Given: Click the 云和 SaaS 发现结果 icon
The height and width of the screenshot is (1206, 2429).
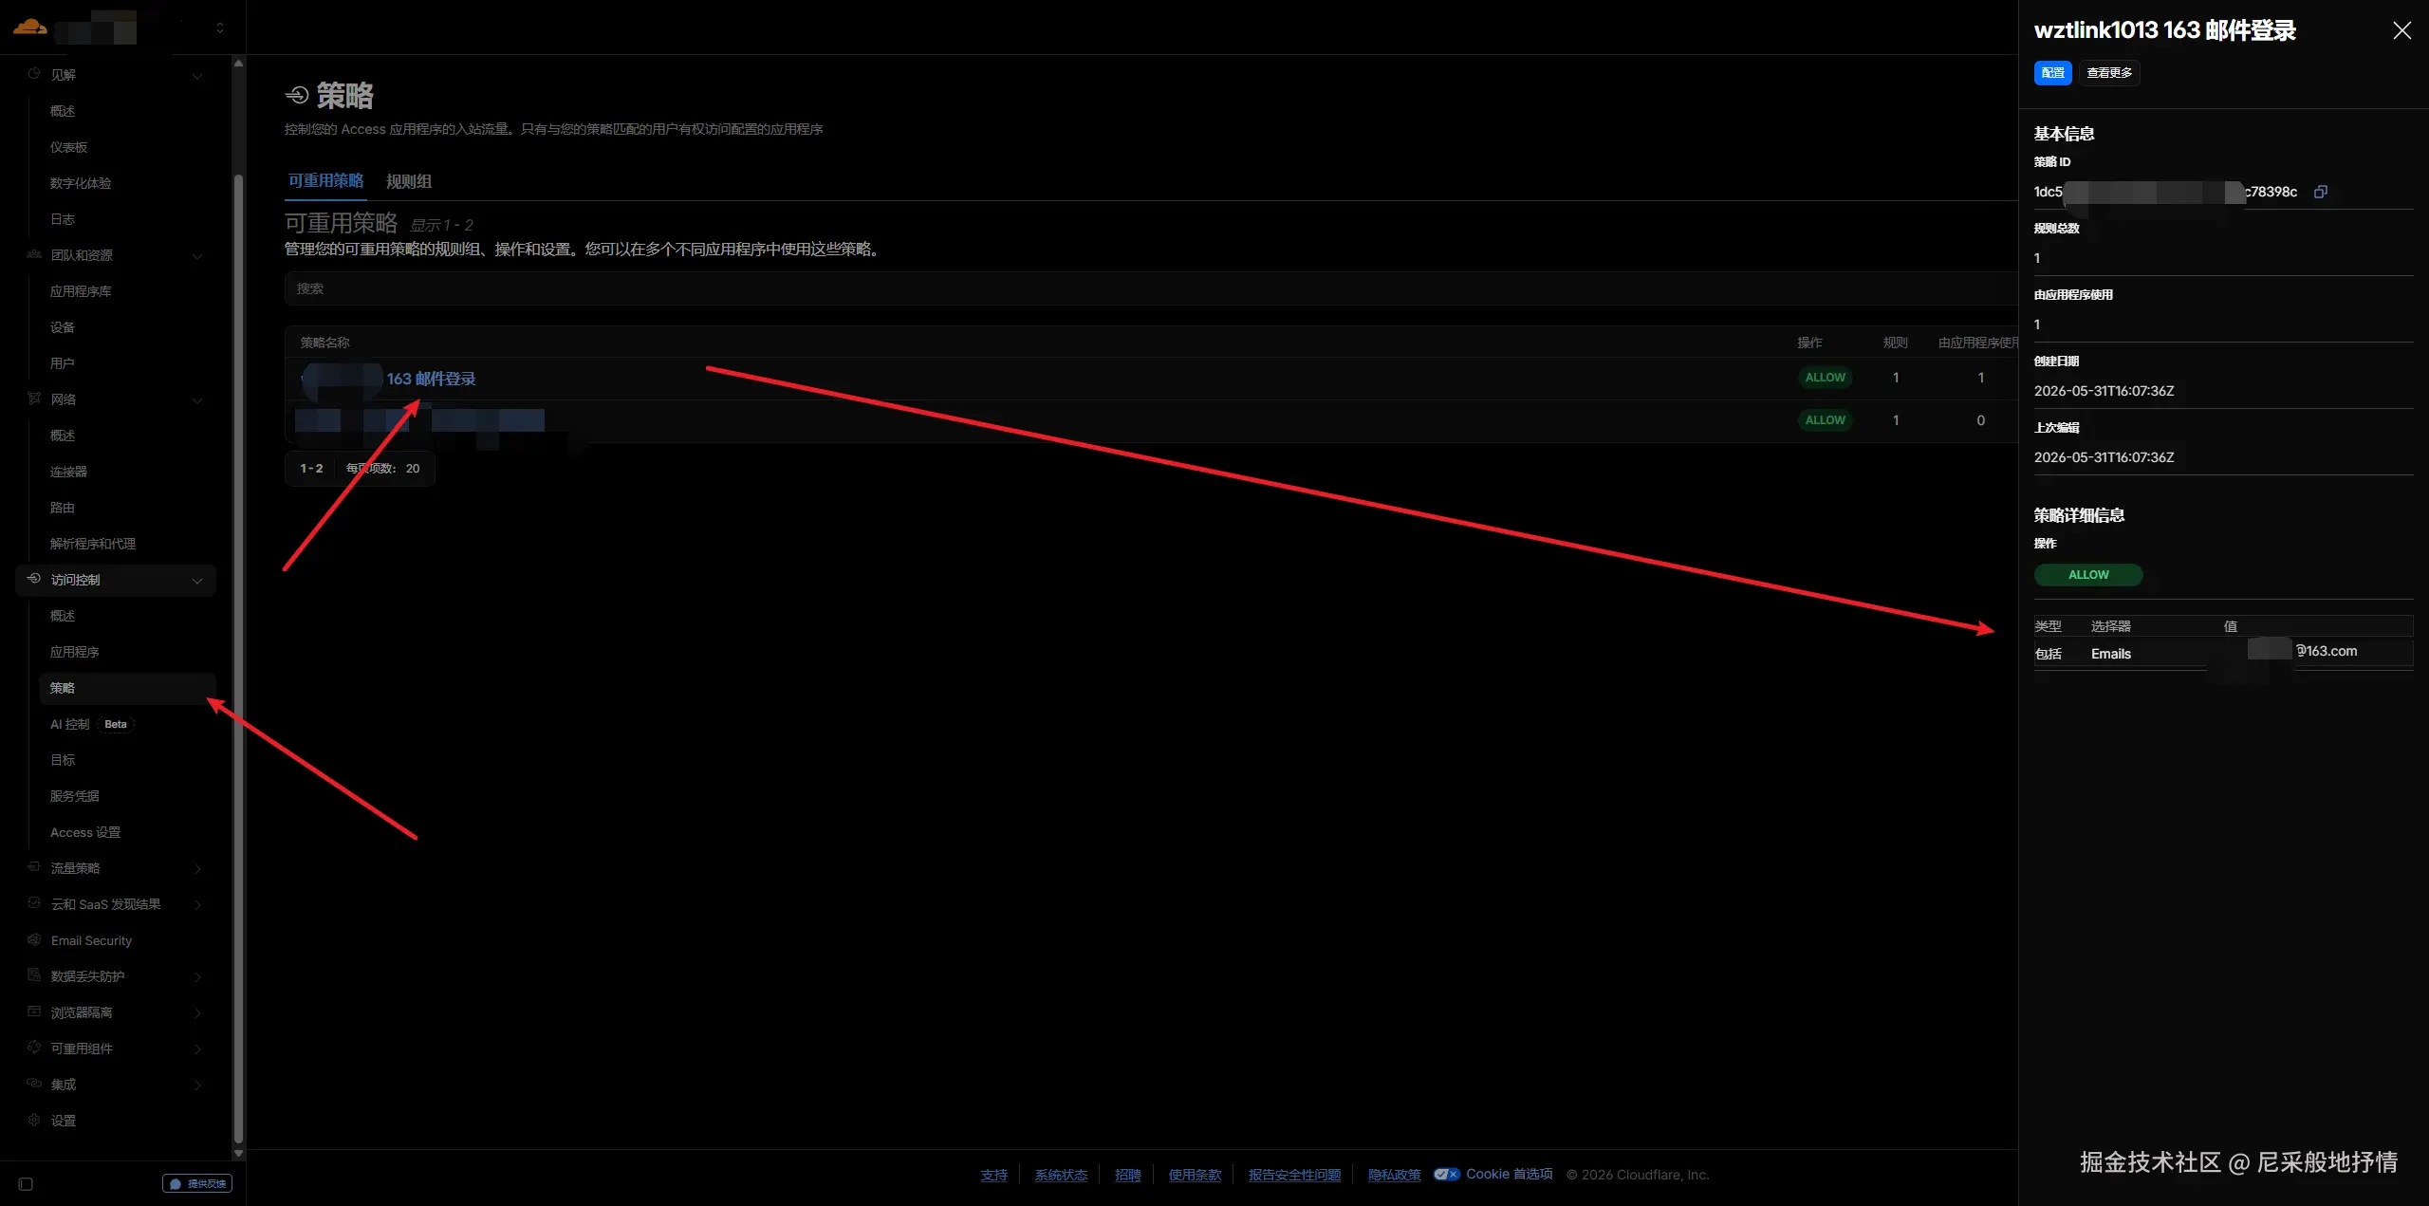Looking at the screenshot, I should coord(34,903).
